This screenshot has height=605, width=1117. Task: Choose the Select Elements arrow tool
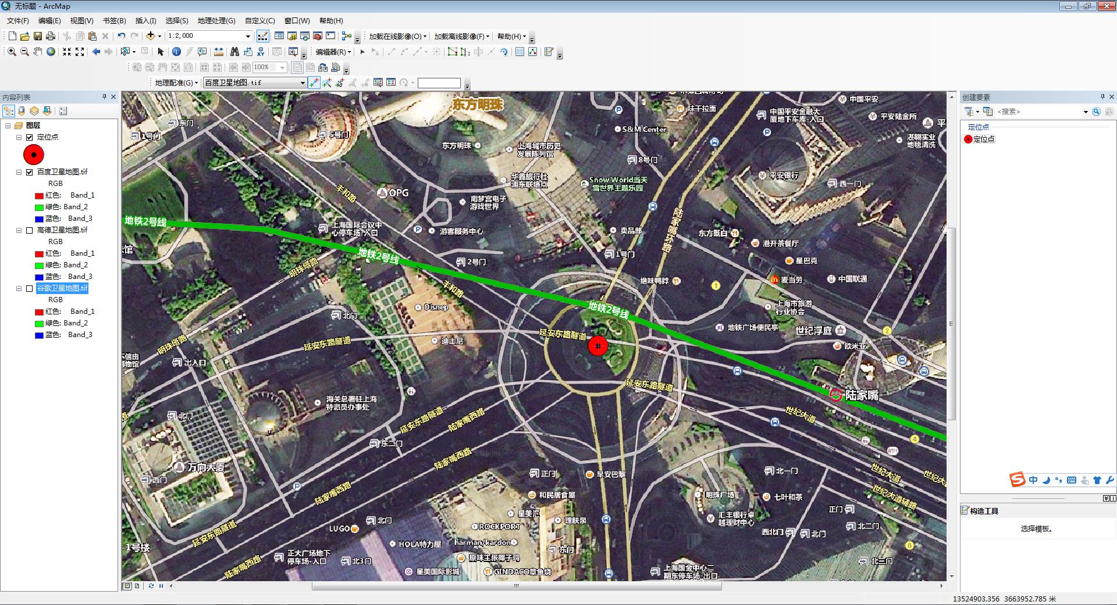161,52
